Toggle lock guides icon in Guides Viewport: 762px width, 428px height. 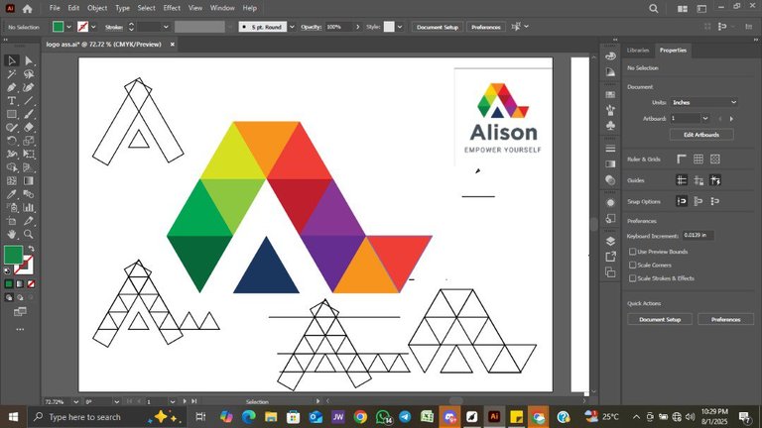tap(698, 180)
